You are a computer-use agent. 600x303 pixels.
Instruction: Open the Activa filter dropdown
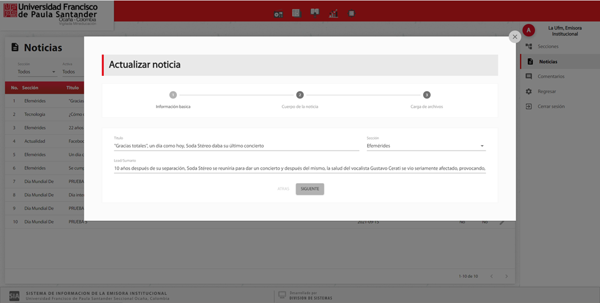point(72,72)
